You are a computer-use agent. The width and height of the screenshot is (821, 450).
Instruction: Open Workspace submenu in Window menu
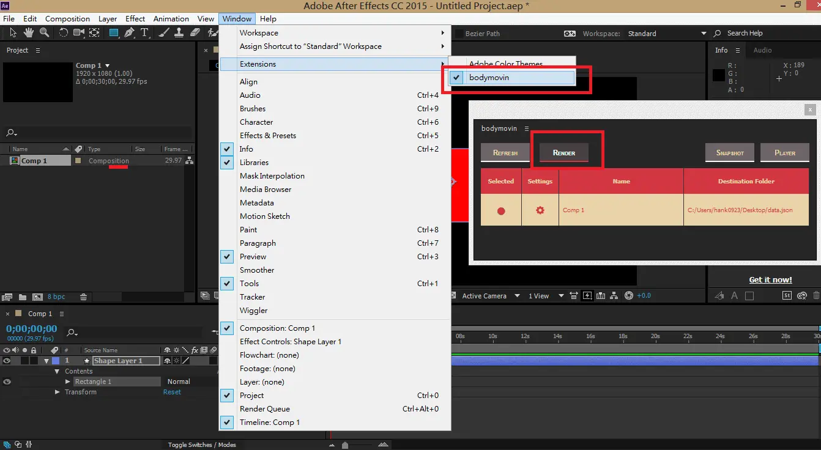point(335,33)
